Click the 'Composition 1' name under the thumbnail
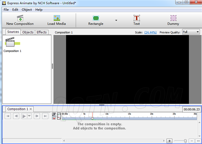Viewport: 202px width, 144px height. coord(12,51)
